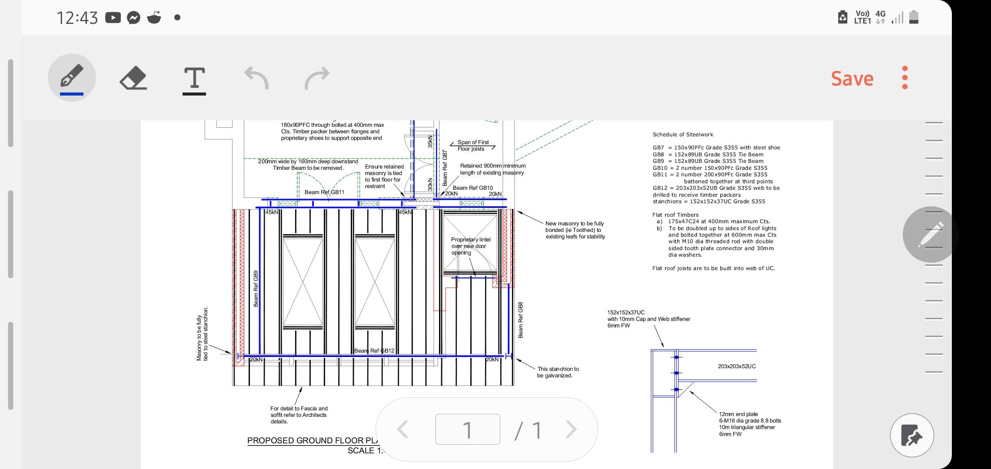
Task: Tap the 'Beam Ref GB9' vertical label
Action: coord(256,288)
